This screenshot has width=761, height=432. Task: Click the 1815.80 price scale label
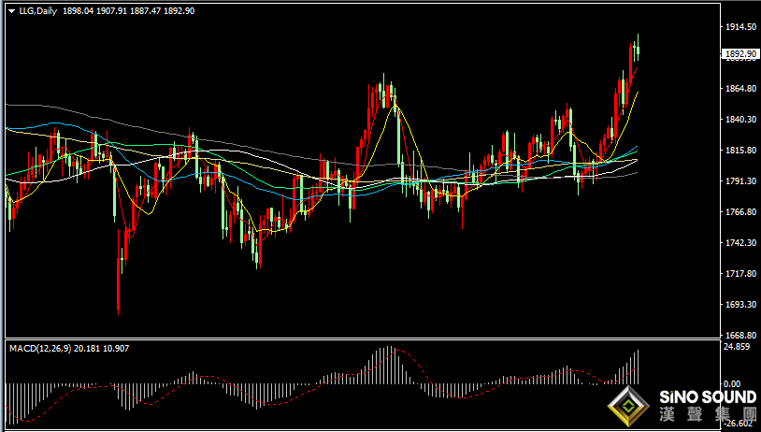[740, 150]
